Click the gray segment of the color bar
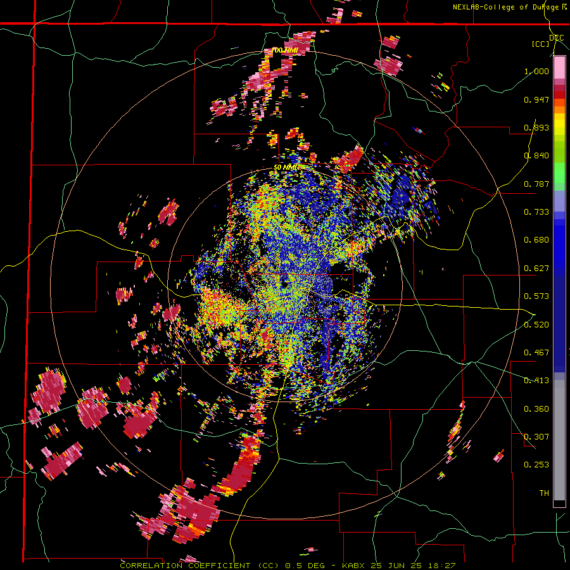The width and height of the screenshot is (570, 570). [559, 440]
